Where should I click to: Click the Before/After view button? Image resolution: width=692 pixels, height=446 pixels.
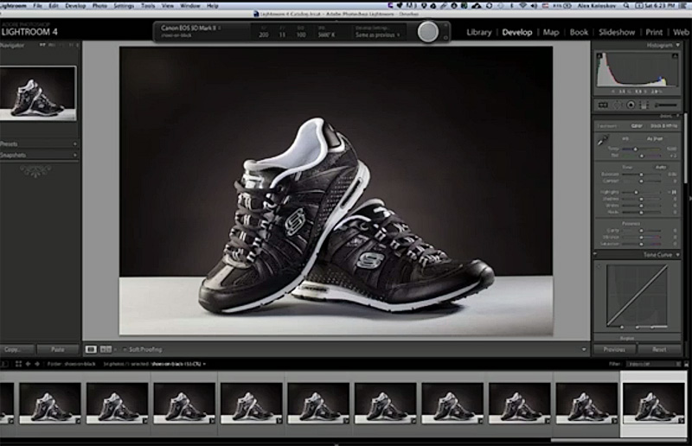pyautogui.click(x=106, y=349)
